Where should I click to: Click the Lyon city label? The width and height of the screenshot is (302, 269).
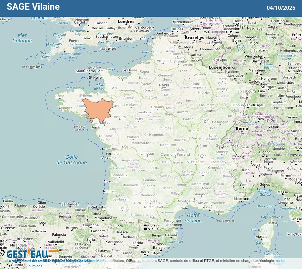point(202,155)
